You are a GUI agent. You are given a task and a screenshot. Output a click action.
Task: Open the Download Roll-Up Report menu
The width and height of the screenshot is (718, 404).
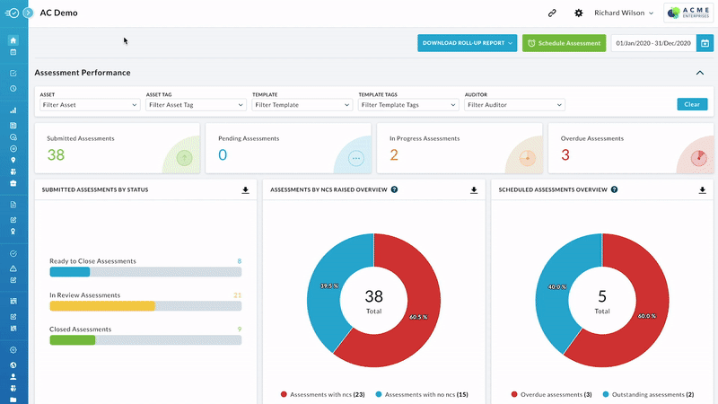467,43
